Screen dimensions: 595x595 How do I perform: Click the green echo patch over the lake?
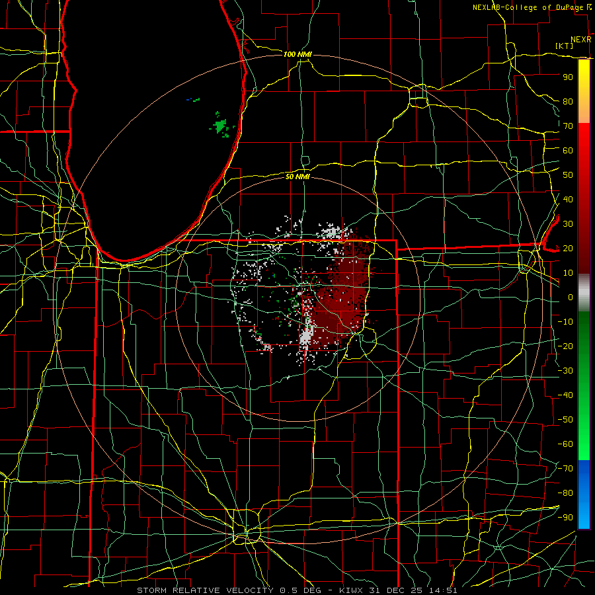coord(220,126)
